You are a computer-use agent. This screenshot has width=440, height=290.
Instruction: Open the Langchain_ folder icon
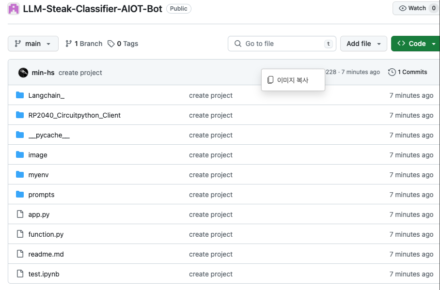coord(20,95)
